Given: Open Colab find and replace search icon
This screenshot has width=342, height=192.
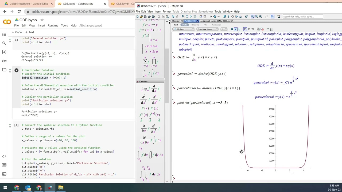Looking at the screenshot, I should click(x=4, y=43).
